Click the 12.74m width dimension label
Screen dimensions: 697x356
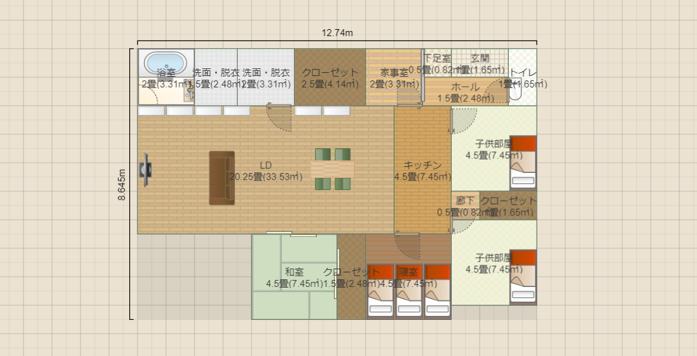[x=337, y=33]
